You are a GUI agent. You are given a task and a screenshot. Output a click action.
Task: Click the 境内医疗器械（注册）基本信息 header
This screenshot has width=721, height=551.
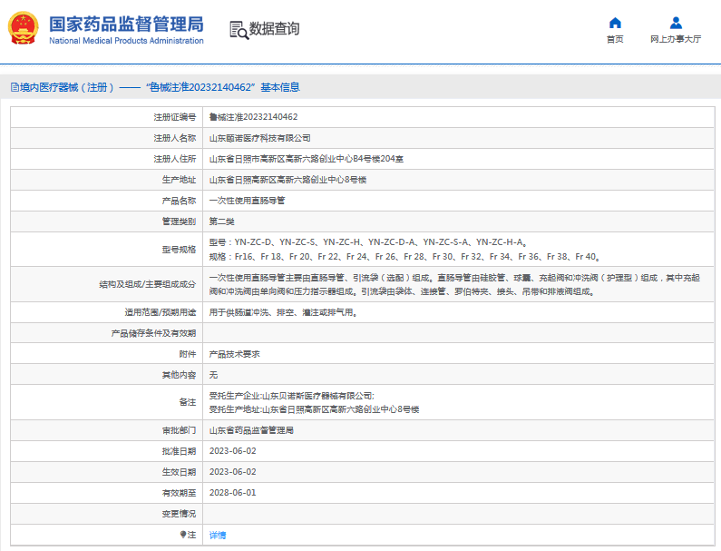click(155, 87)
